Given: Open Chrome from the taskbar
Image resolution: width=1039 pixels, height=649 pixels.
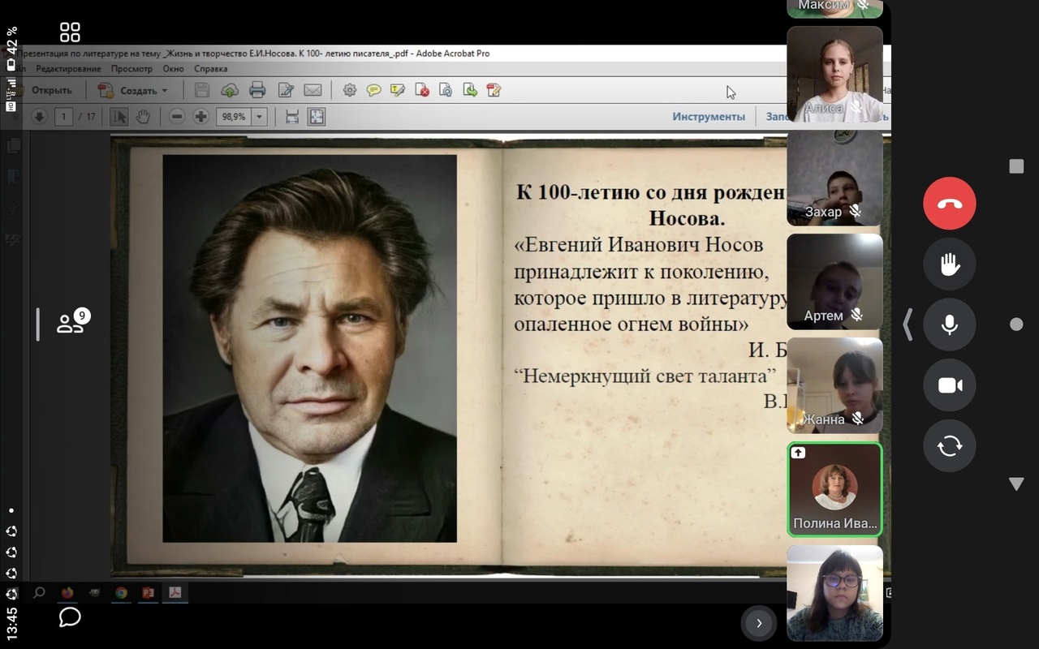Looking at the screenshot, I should (x=121, y=593).
